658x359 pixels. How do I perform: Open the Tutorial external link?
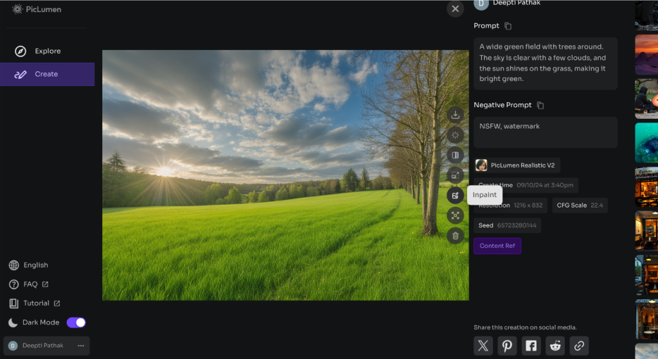pos(36,303)
